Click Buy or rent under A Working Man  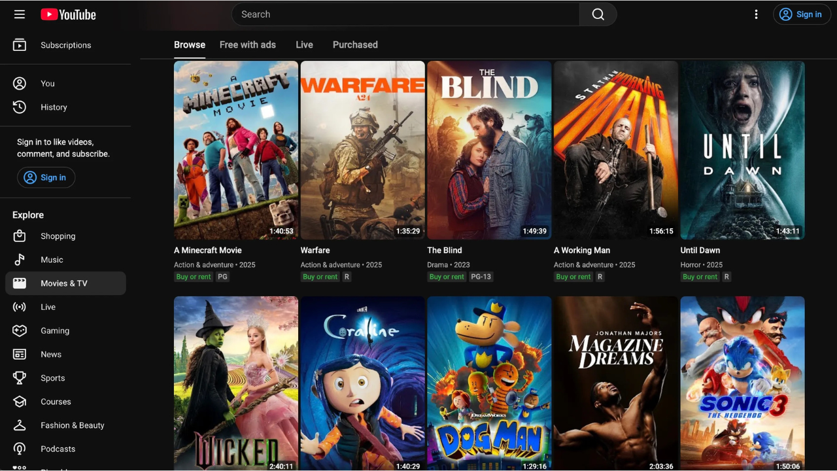pyautogui.click(x=573, y=277)
